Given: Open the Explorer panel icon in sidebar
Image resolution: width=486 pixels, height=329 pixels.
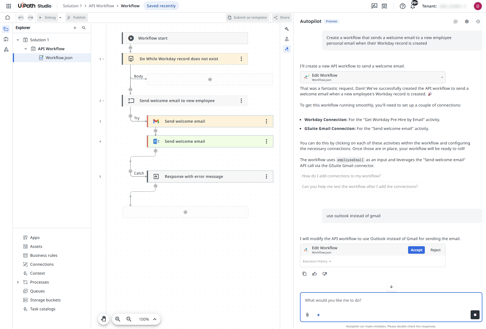Looking at the screenshot, I should pyautogui.click(x=6, y=29).
